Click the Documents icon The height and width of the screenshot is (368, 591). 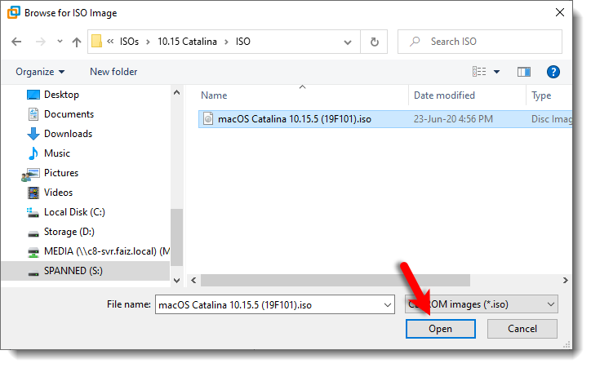33,114
